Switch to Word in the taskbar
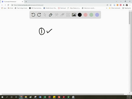This screenshot has width=132, height=99. (40, 97)
